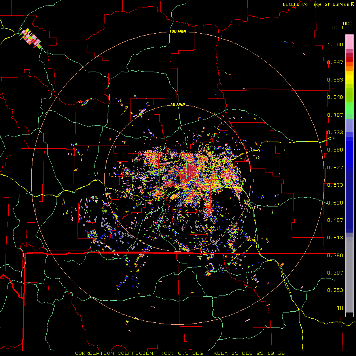Viewport: 356px width, 356px height.
Task: Click the NEXLAB-College of DuPage title text
Action: [x=316, y=4]
